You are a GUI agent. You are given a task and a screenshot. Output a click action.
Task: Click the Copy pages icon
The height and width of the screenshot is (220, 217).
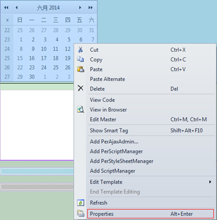(81, 59)
